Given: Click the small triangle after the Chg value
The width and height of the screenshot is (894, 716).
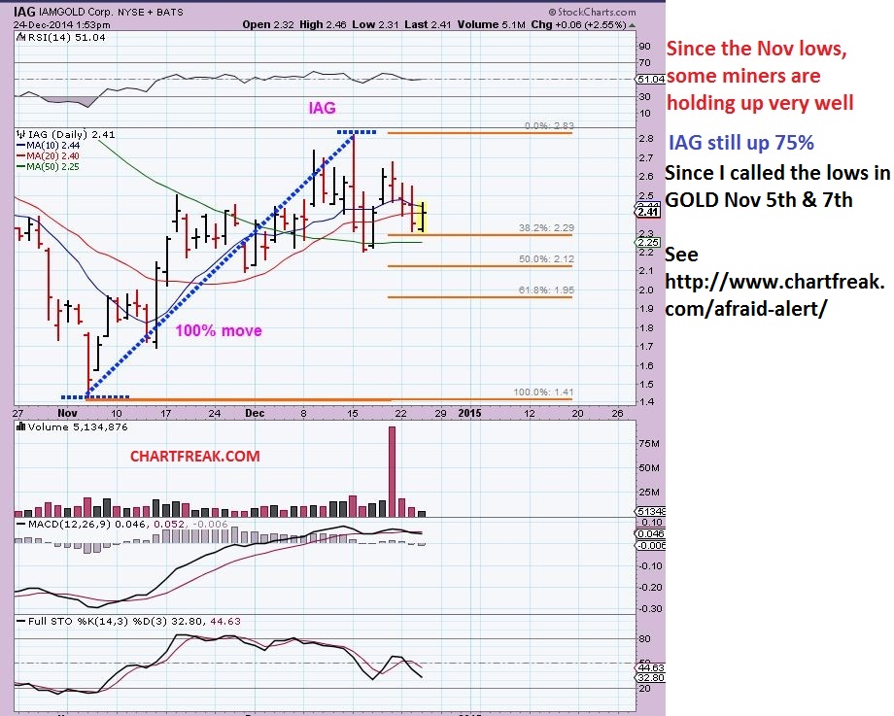Looking at the screenshot, I should pos(632,25).
